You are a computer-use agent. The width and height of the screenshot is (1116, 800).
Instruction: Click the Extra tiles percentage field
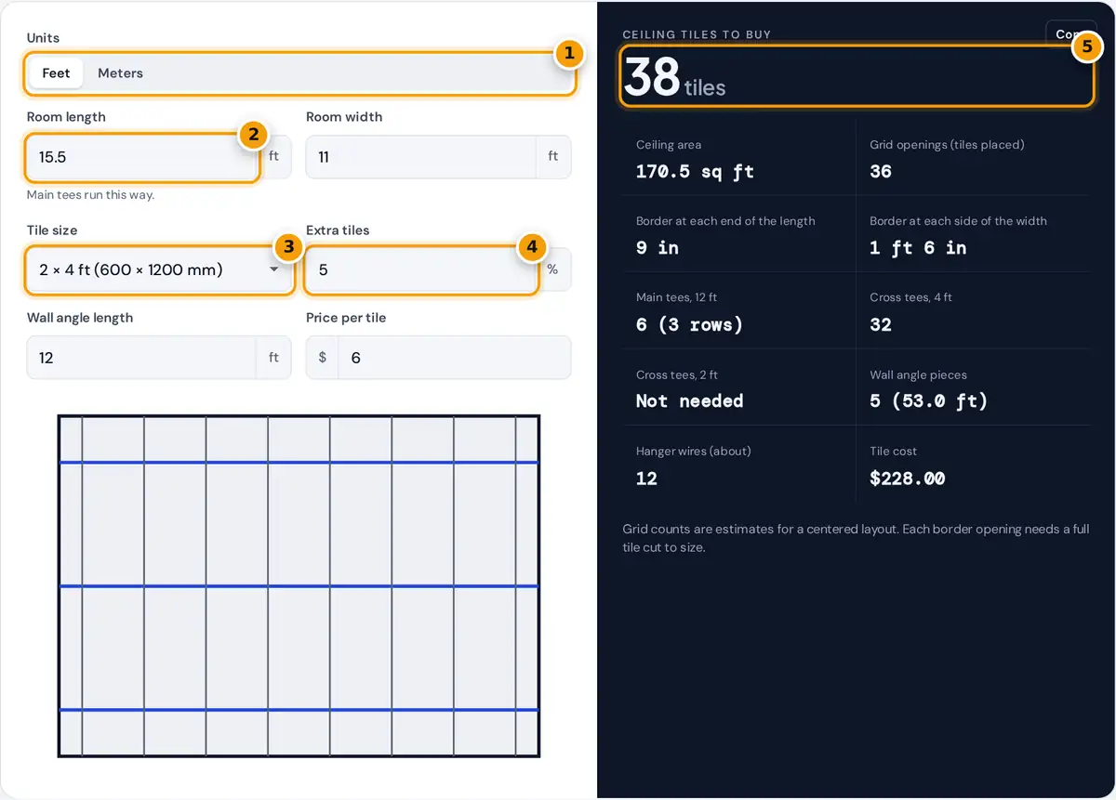point(420,270)
